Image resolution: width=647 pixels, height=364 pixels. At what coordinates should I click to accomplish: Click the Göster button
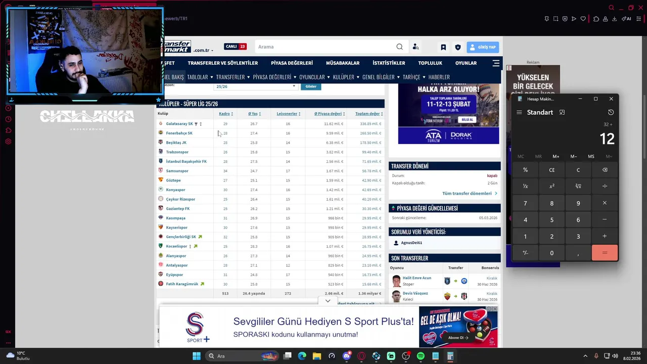click(x=311, y=86)
